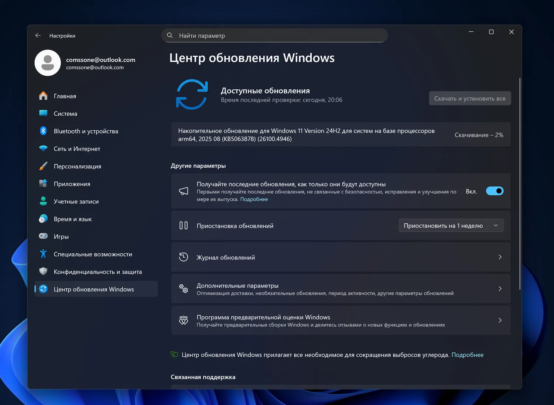Minimize the Settings window

[471, 32]
